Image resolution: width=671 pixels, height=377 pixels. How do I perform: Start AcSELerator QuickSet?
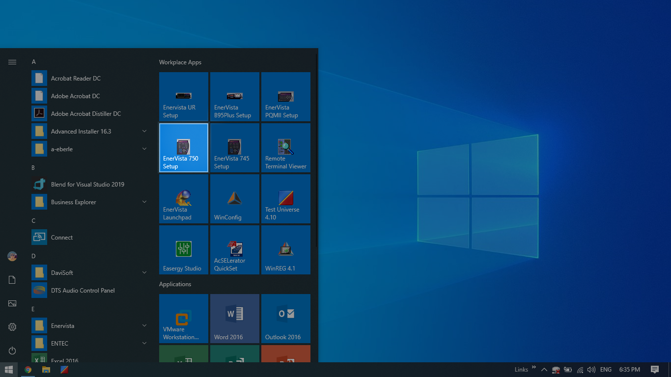pos(234,250)
